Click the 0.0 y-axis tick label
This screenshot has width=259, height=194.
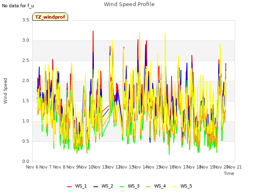point(26,162)
